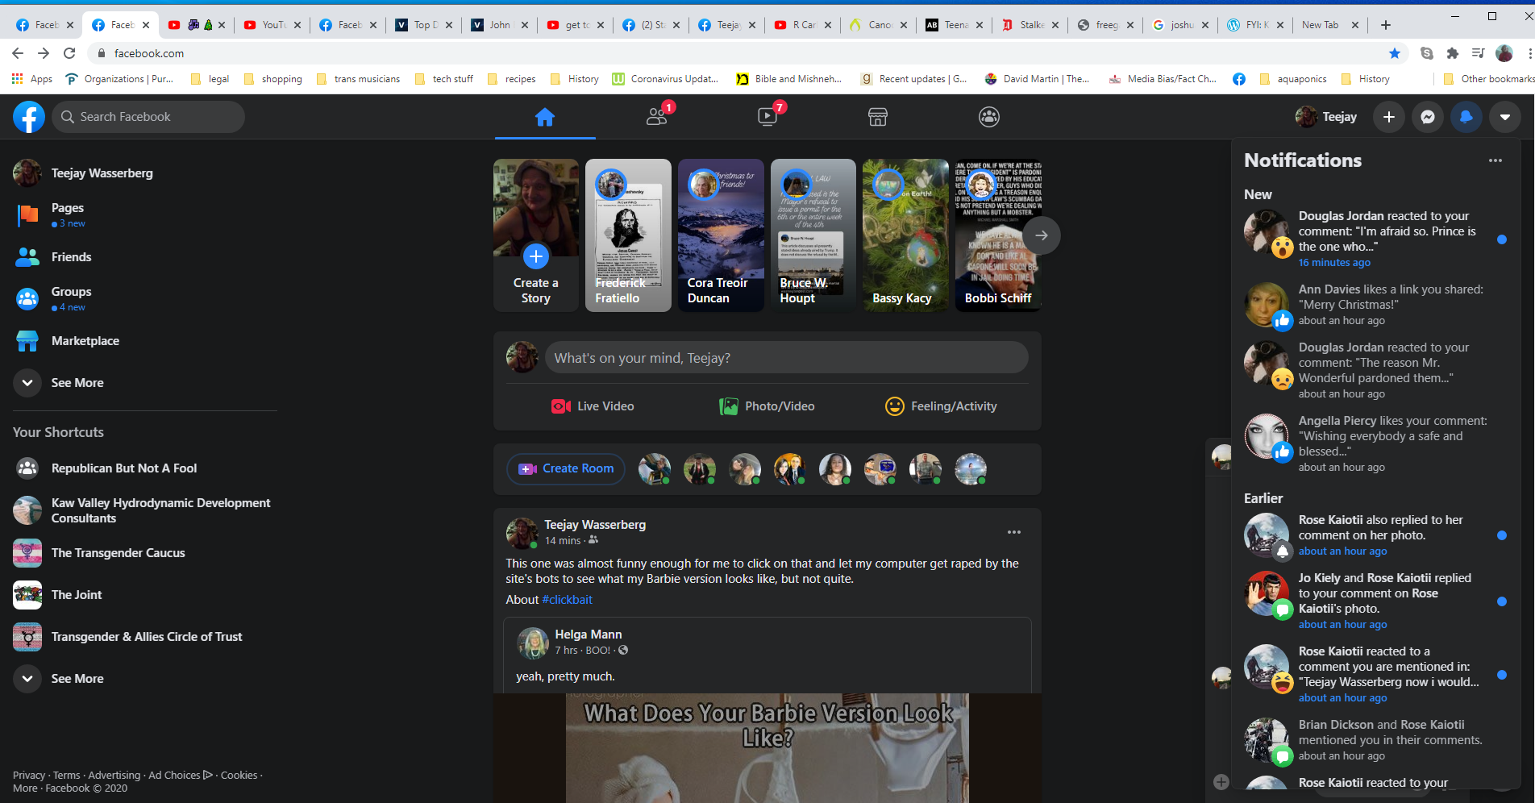Open Teejay Wasserberg profile in sidebar
1535x803 pixels.
(145, 173)
